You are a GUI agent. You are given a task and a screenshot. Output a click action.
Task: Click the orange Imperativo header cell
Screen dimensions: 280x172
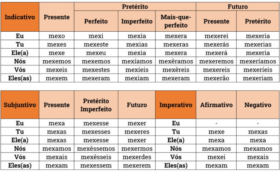pyautogui.click(x=176, y=105)
